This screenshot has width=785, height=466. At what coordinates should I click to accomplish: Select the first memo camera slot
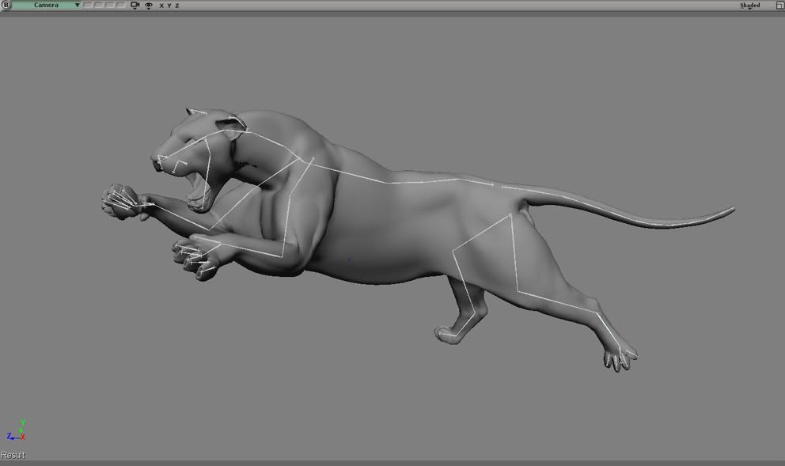88,6
